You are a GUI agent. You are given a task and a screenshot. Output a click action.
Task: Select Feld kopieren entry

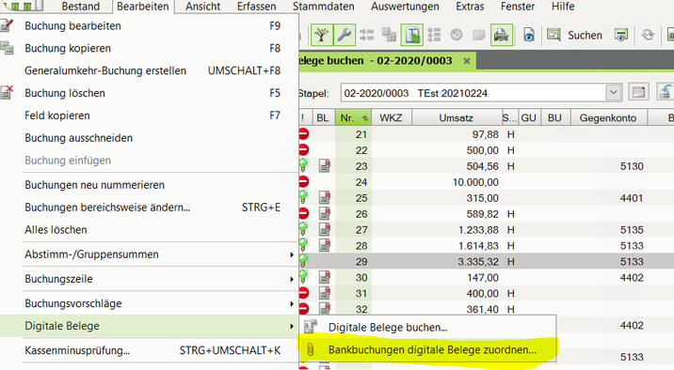[149, 116]
